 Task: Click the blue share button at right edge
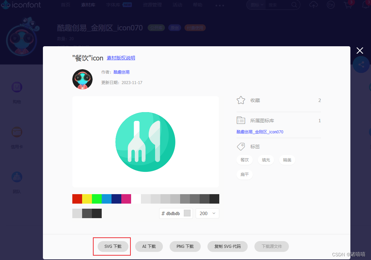(361, 64)
